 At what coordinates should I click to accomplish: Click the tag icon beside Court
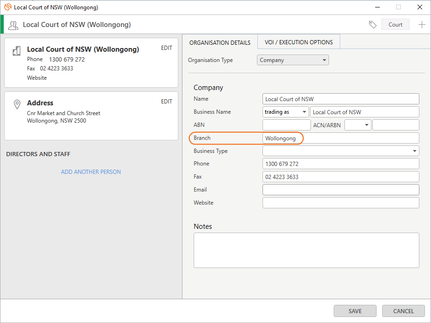[372, 25]
